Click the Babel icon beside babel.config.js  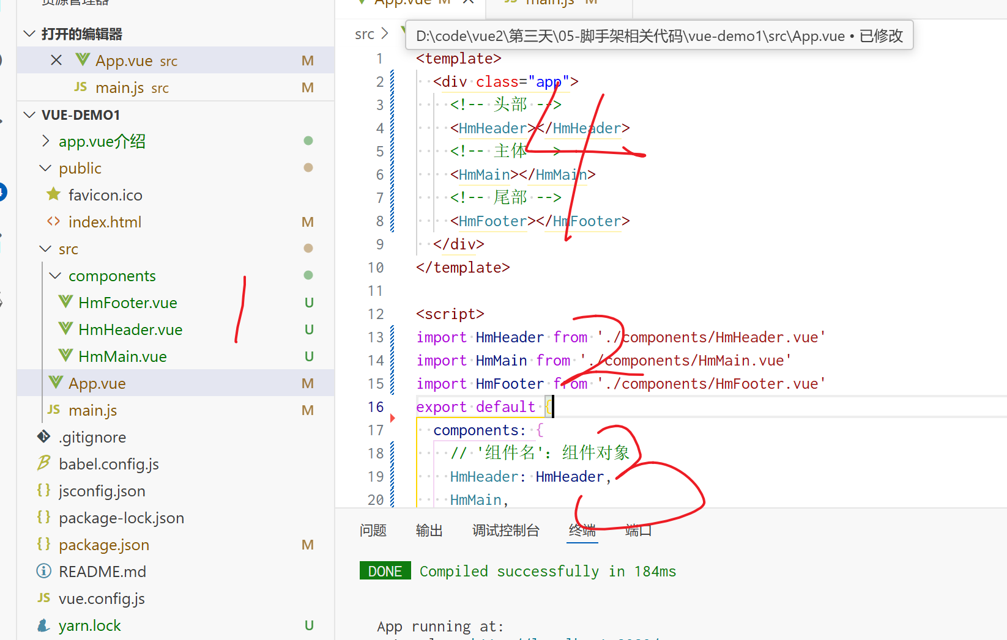(44, 463)
